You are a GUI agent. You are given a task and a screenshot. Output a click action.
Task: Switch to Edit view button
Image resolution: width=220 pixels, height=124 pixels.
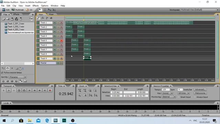pos(6,10)
